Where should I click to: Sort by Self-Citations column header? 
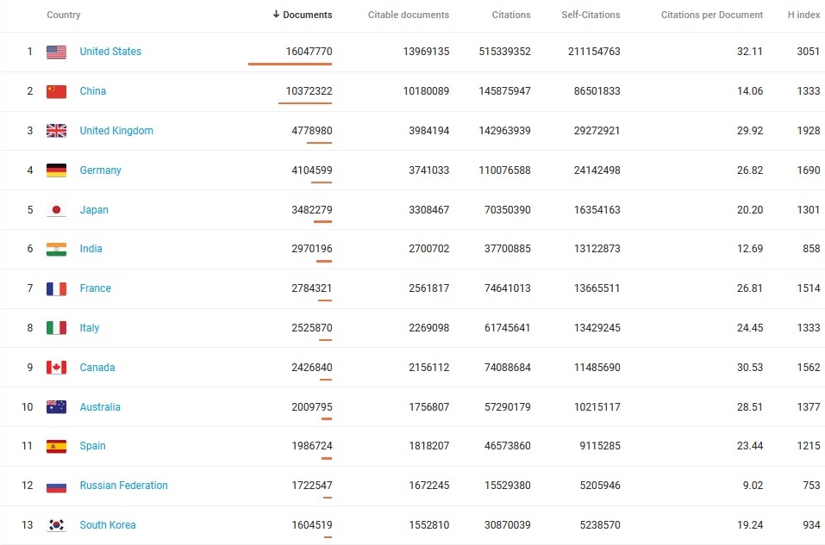pos(591,15)
